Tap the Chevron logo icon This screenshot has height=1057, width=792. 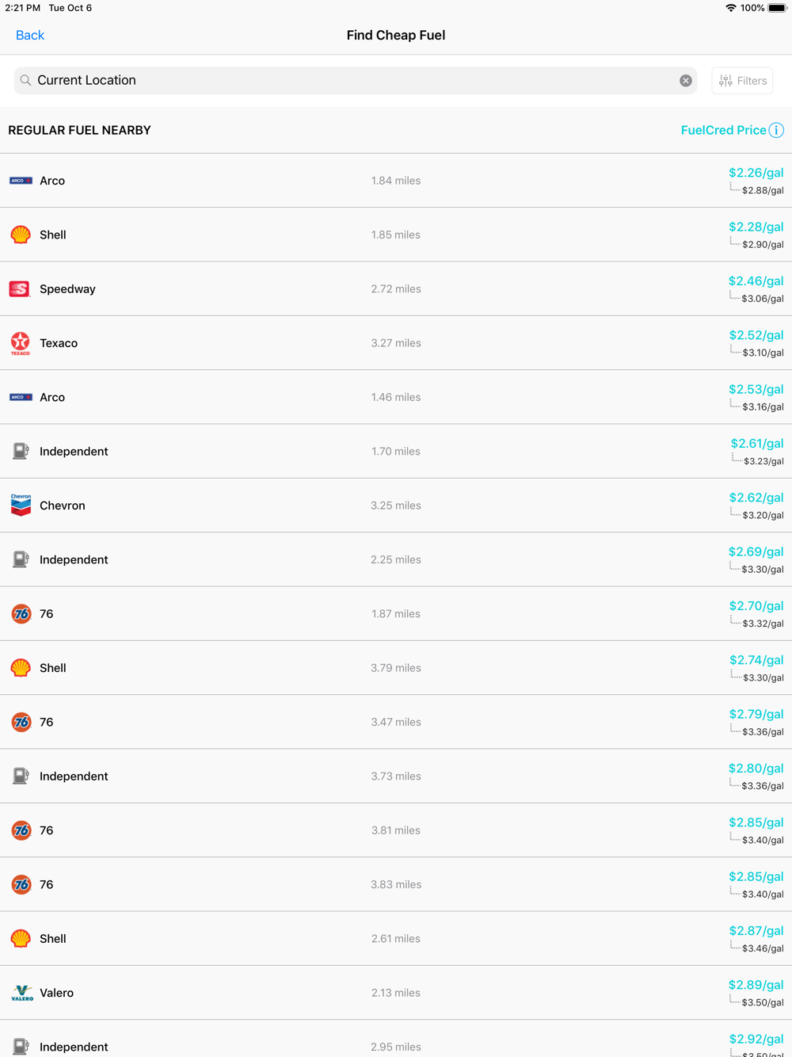coord(21,506)
